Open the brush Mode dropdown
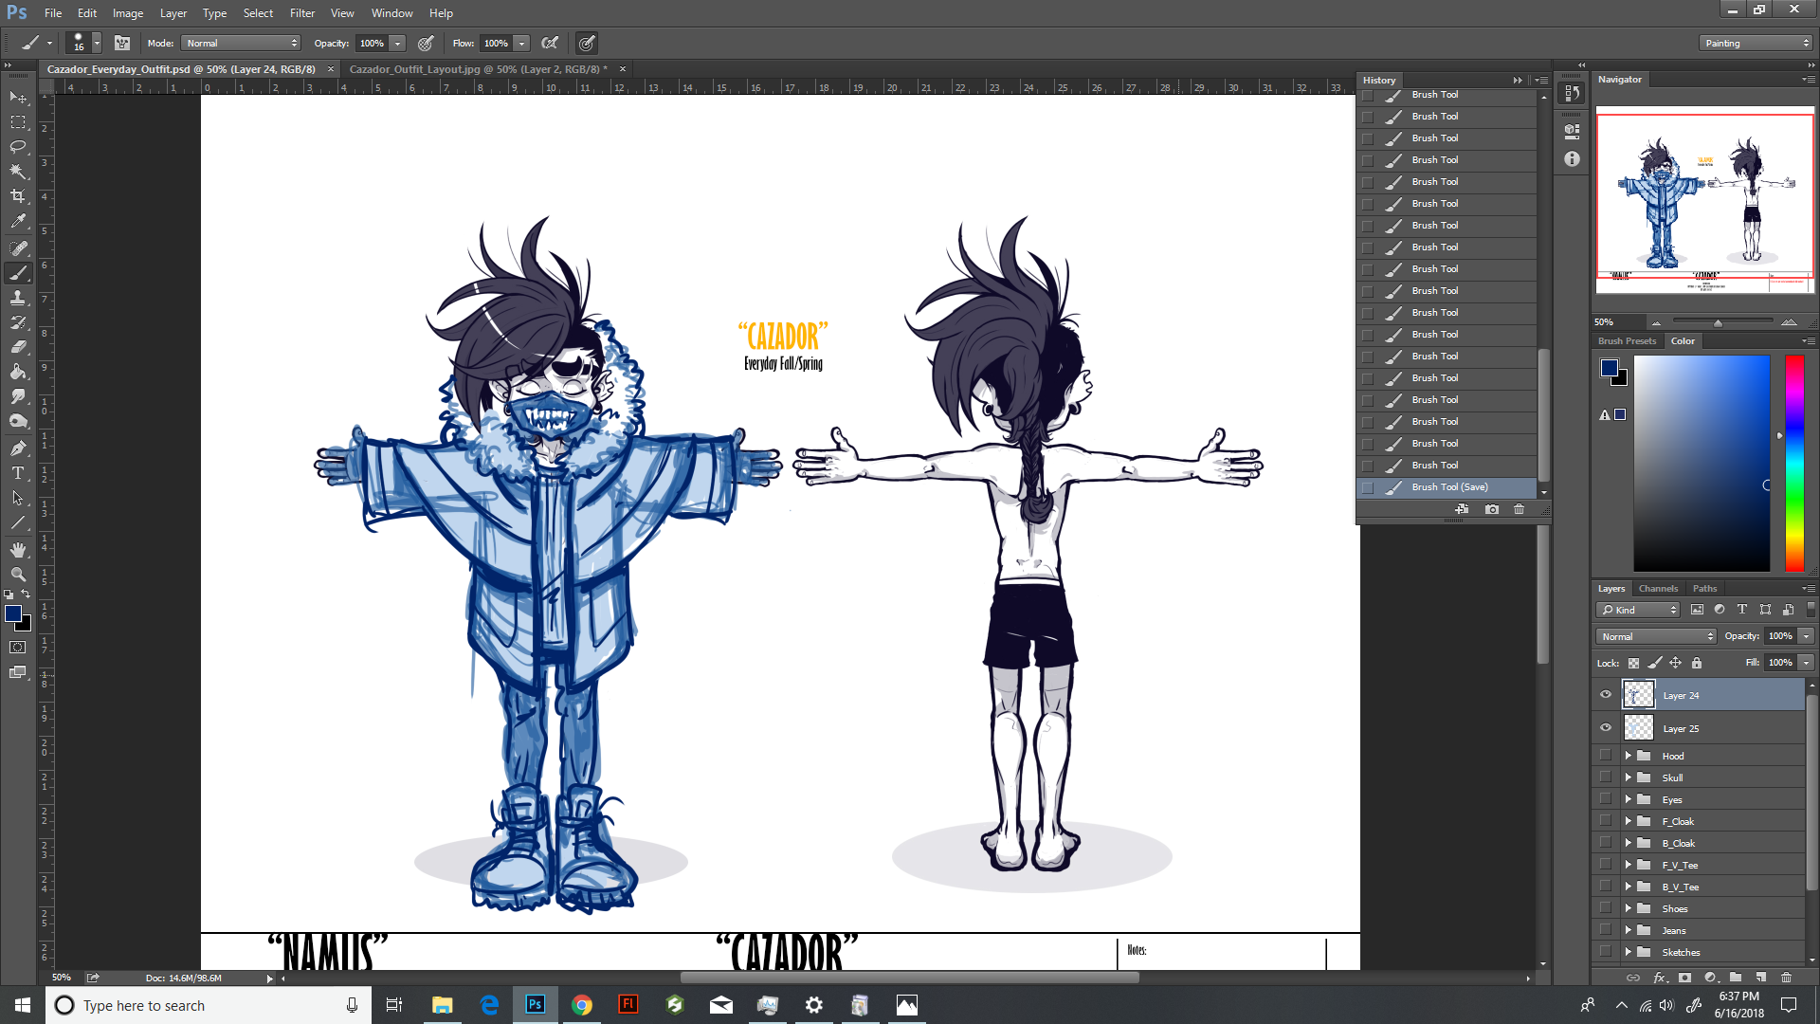Image resolution: width=1820 pixels, height=1024 pixels. pos(242,43)
